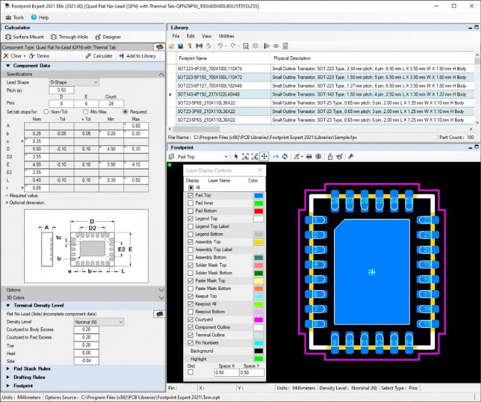Click the Courtyard magenta color swatch
The height and width of the screenshot is (402, 481).
coord(258,319)
